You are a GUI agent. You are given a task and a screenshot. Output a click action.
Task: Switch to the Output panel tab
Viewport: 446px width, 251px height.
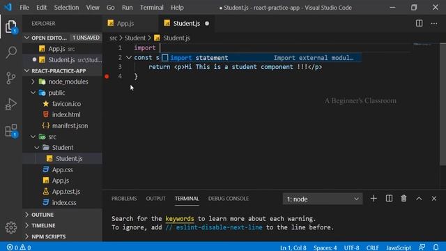(x=155, y=199)
